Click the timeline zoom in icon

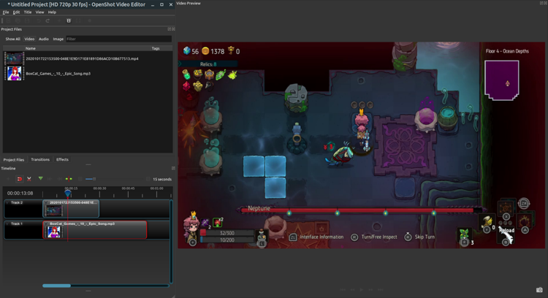tap(80, 179)
